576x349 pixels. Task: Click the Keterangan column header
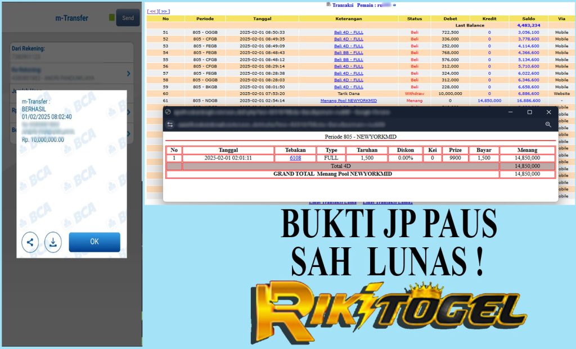coord(349,19)
